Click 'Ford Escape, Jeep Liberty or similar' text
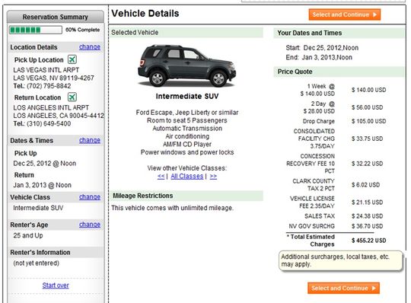411x303 pixels. tap(187, 113)
